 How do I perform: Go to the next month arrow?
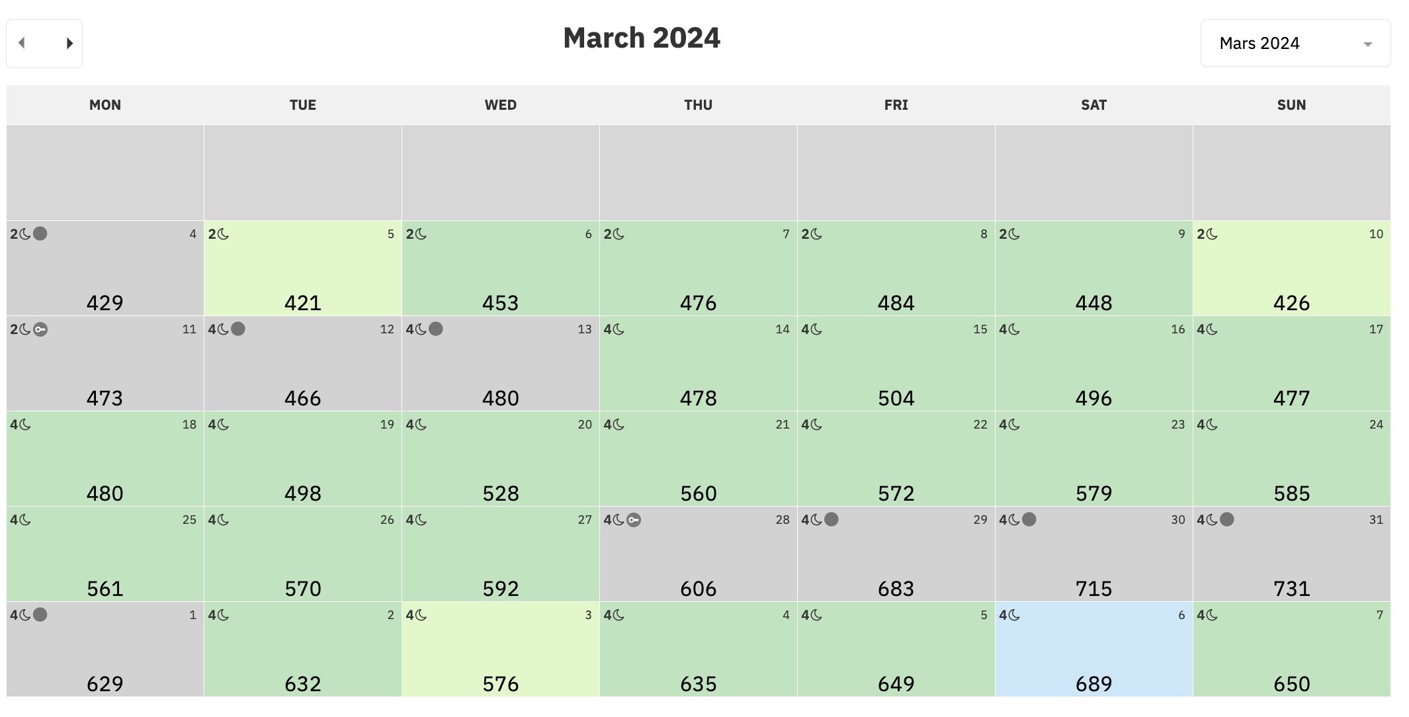click(x=69, y=43)
